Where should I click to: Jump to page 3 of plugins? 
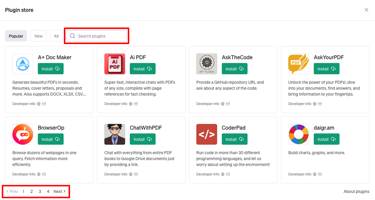click(x=40, y=192)
